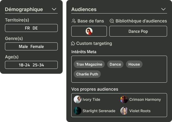This screenshot has height=122, width=172.
Task: Click the Genre(s) label
Action: click(x=14, y=38)
